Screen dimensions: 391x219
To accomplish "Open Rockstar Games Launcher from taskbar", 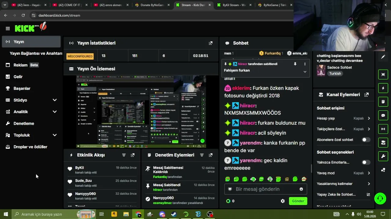I will point(114,214).
